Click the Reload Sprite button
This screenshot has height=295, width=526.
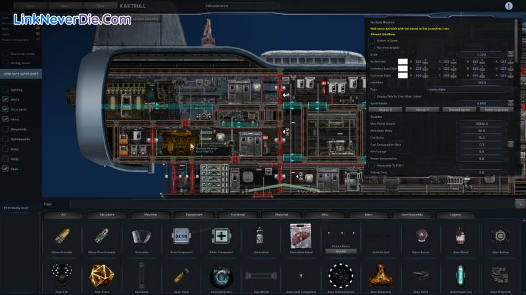coord(459,110)
